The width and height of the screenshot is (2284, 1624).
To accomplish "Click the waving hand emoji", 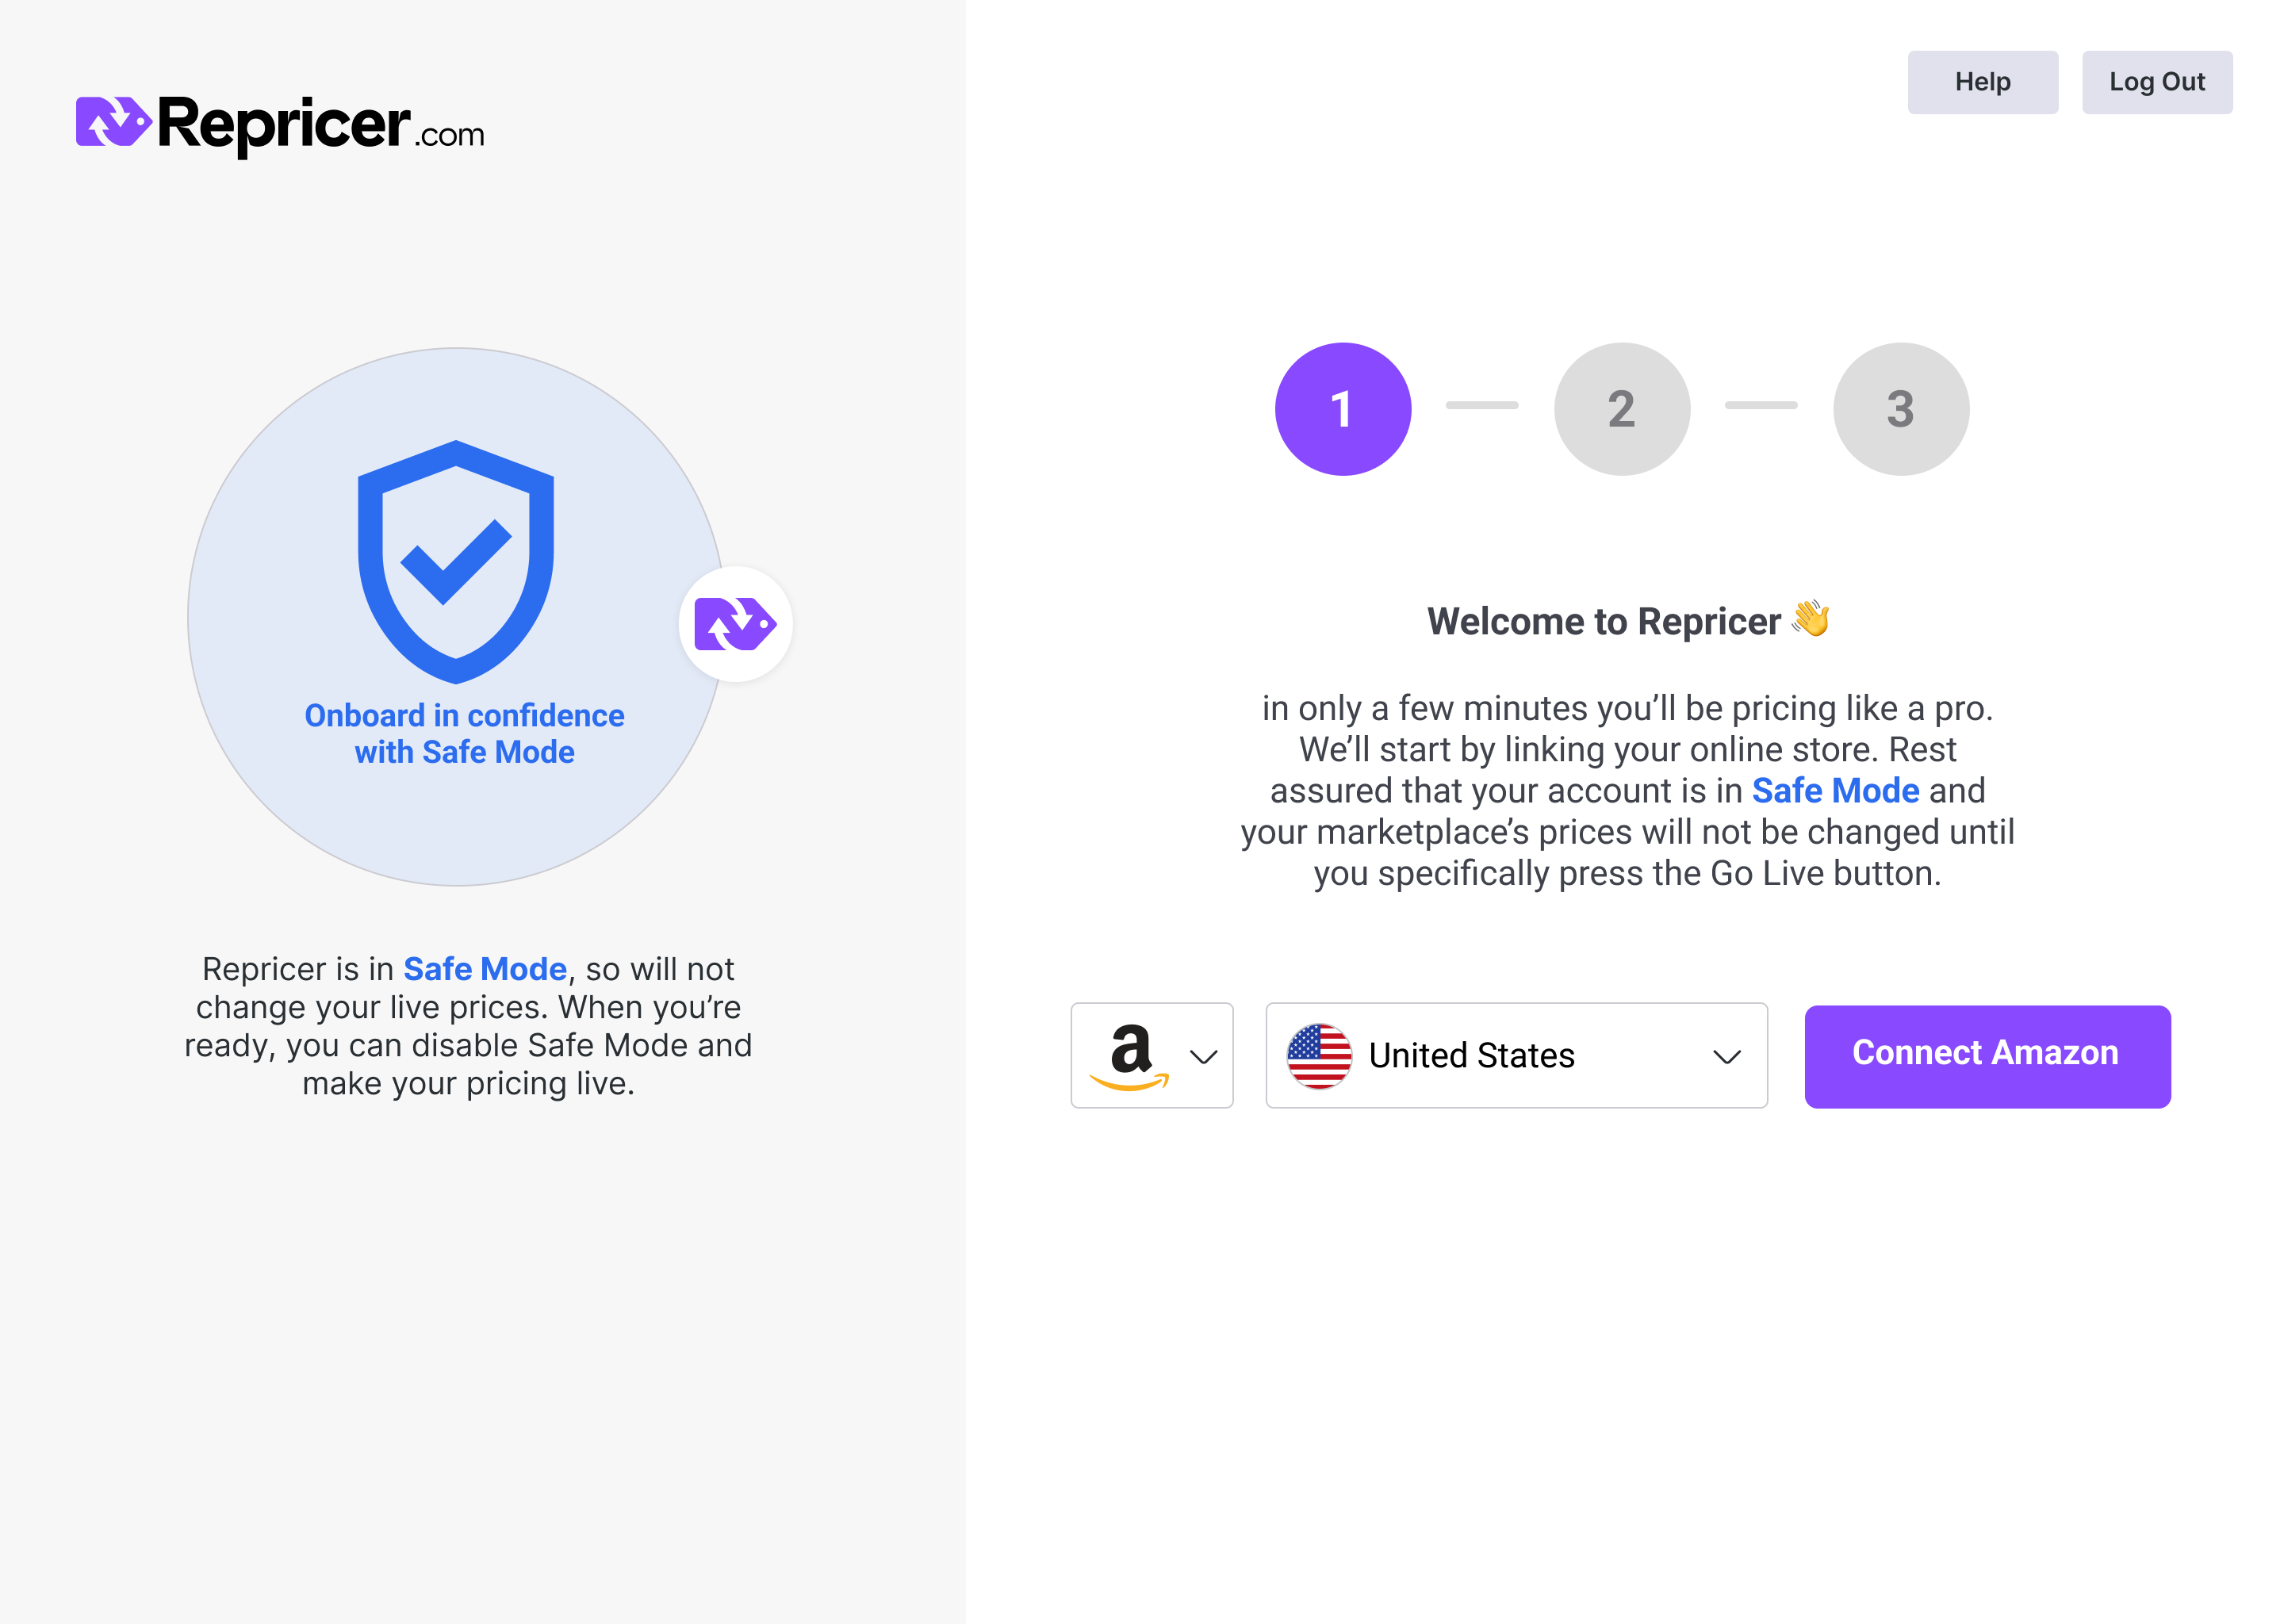I will 1811,620.
